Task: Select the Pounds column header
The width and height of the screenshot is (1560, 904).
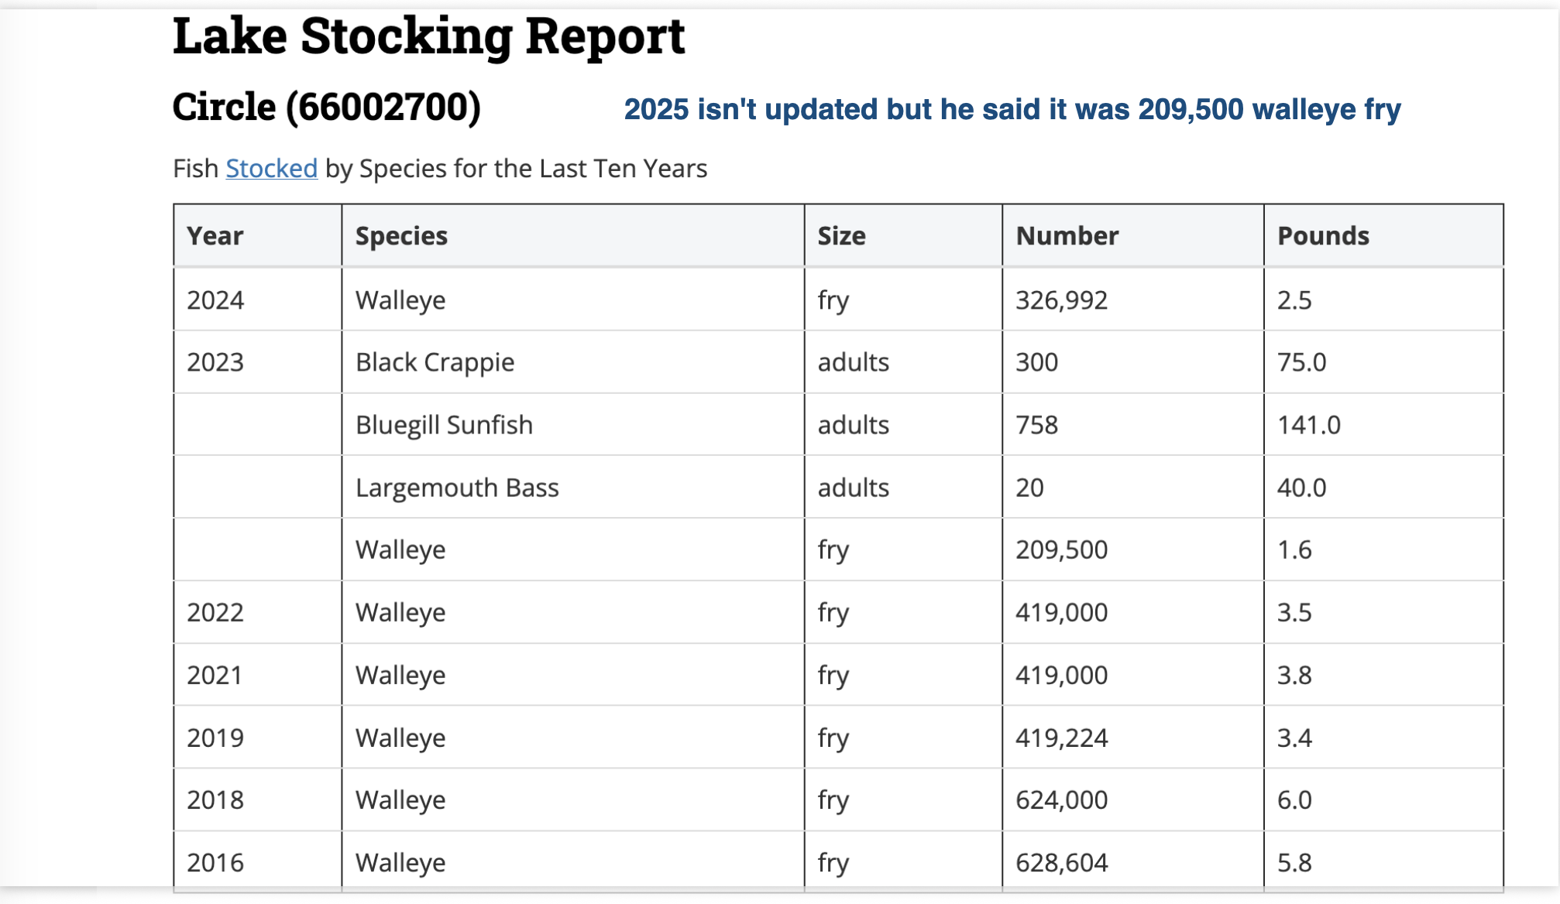Action: click(x=1323, y=236)
